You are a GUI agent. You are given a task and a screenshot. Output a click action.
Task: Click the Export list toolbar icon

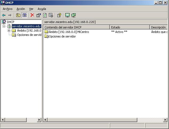(51, 15)
